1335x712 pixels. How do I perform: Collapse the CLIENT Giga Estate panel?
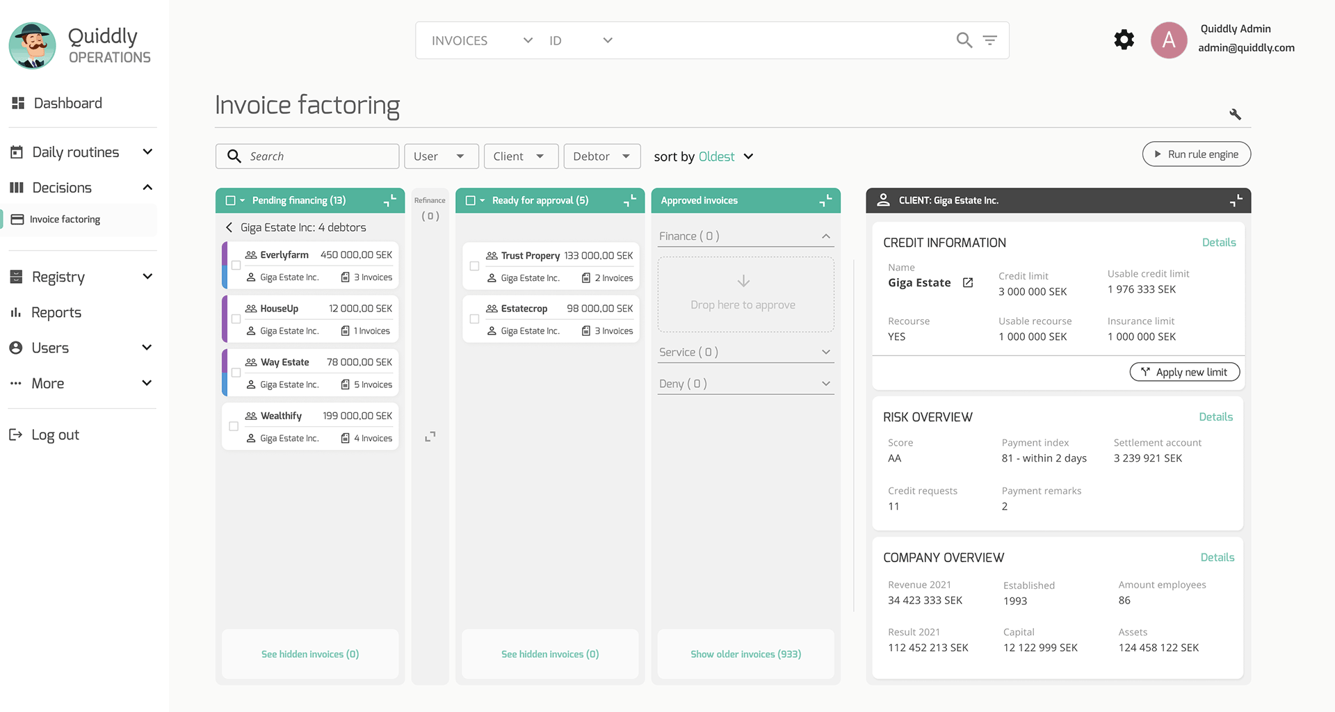(x=1236, y=200)
